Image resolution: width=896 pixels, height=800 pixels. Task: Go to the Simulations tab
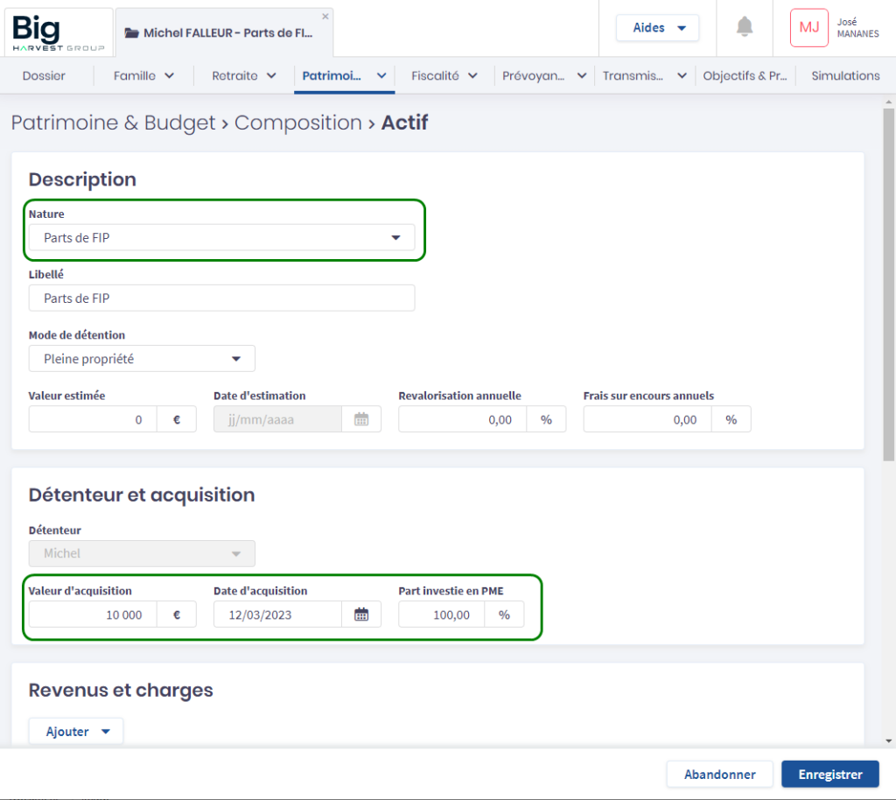844,76
